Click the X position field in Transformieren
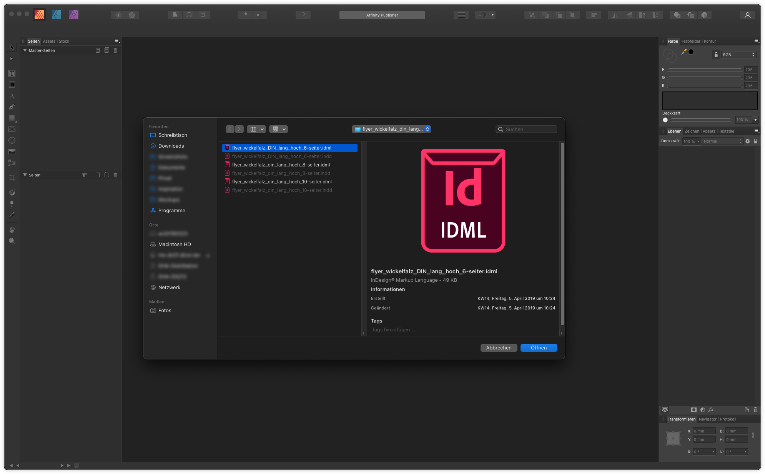765x474 pixels. tap(704, 431)
